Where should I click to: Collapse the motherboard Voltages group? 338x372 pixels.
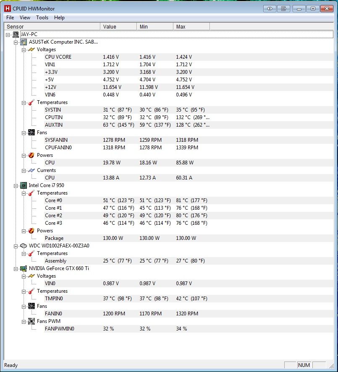24,50
